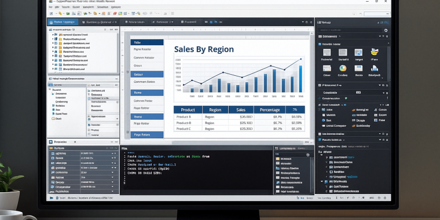This screenshot has height=220, width=440.
Task: Expand the first folder row in the project tree
Action: pos(53,35)
